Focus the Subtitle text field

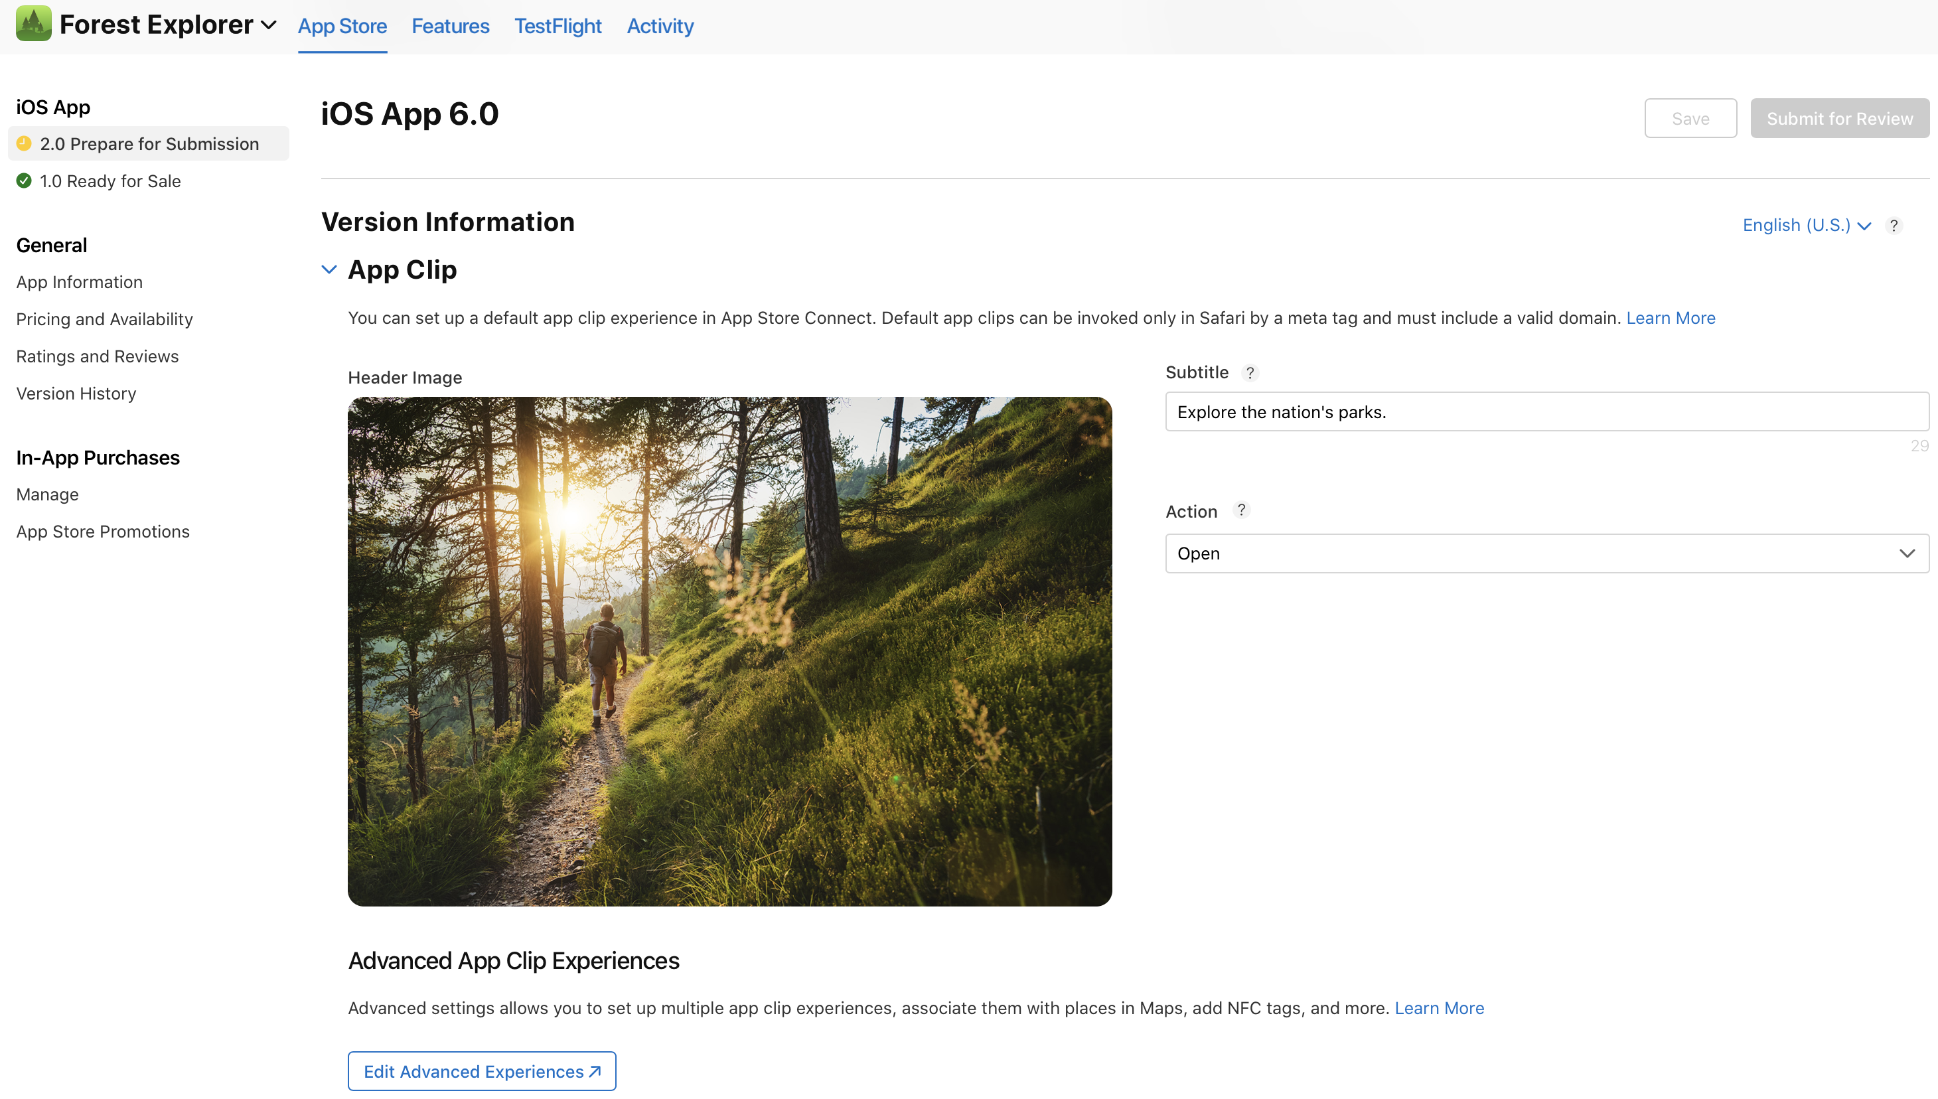(1547, 412)
